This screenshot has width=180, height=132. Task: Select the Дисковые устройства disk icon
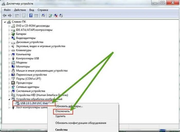point(13,42)
